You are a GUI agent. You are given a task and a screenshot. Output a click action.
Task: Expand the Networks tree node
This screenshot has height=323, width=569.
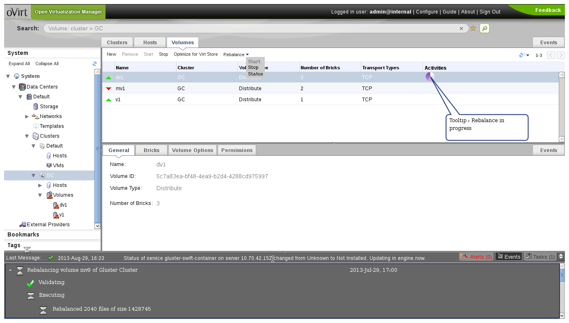(x=27, y=116)
